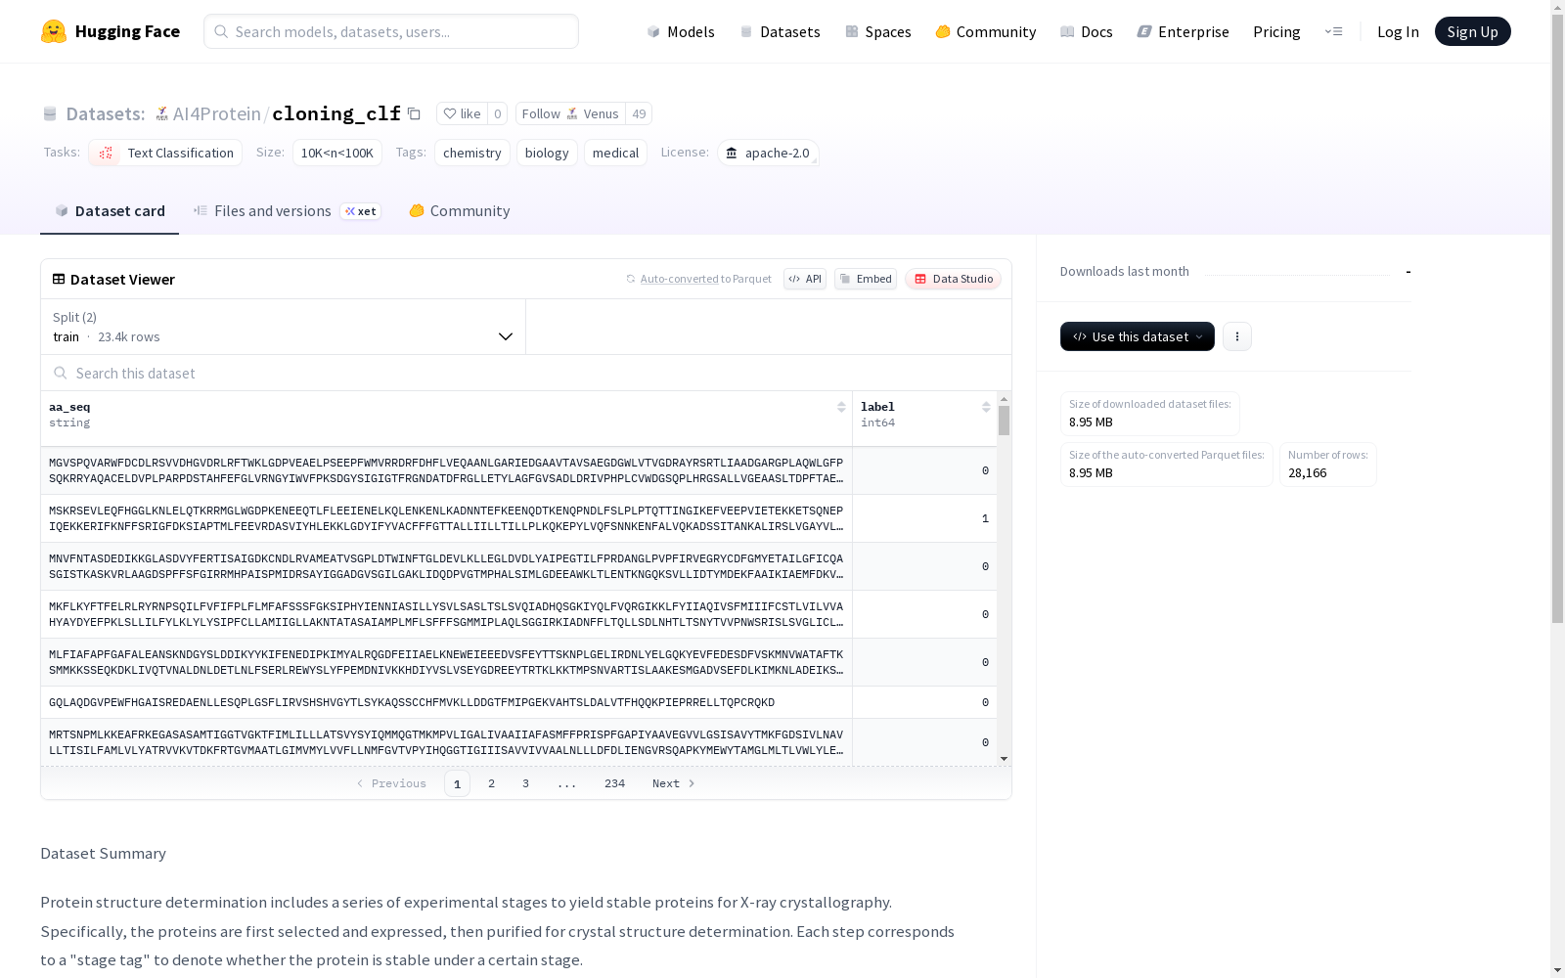This screenshot has width=1565, height=978.
Task: Focus the Search models, datasets, users field
Action: click(391, 31)
